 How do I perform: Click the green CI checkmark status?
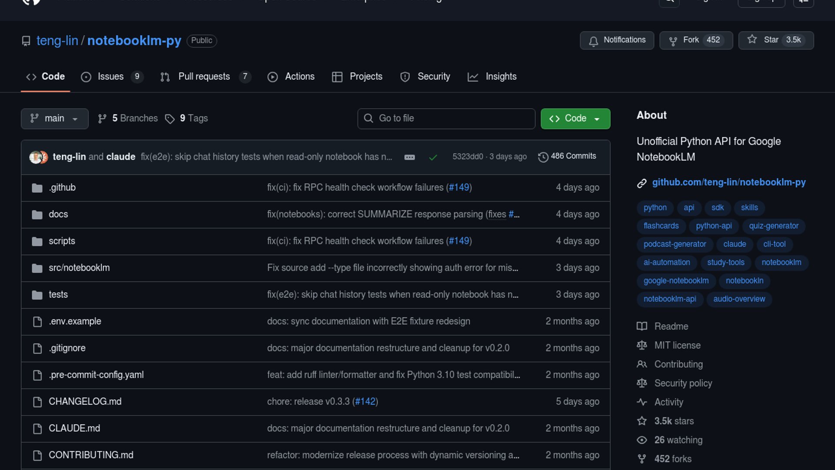(x=433, y=157)
